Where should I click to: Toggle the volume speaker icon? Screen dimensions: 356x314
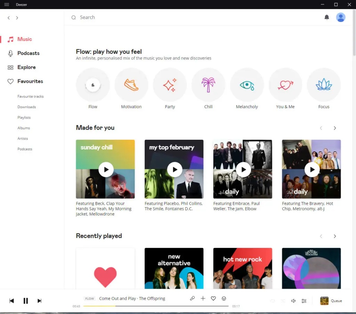coord(293,301)
